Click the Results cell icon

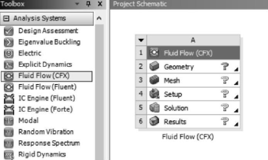tap(154, 122)
